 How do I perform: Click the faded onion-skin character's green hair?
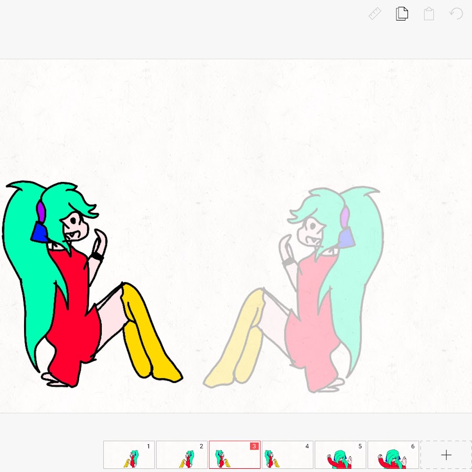pyautogui.click(x=362, y=262)
